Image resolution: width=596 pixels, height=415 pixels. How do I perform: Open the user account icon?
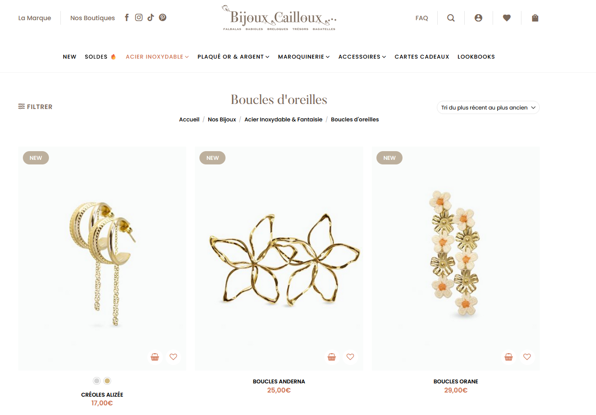coord(478,18)
